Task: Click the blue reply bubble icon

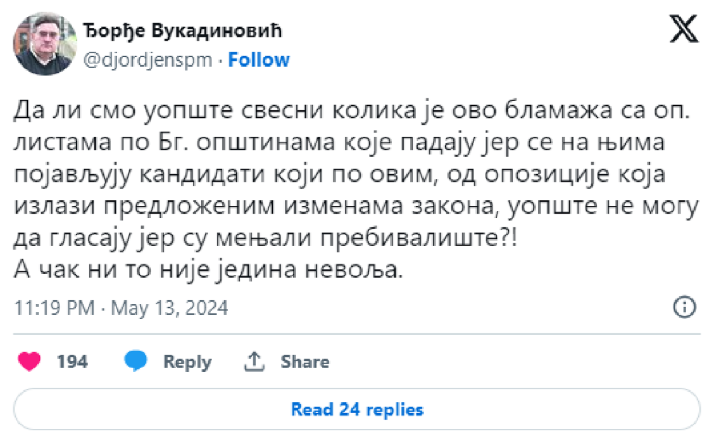Action: click(x=136, y=361)
